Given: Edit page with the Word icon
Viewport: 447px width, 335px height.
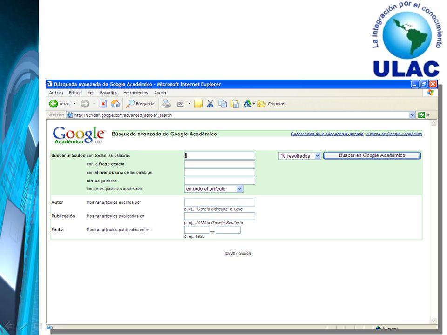Looking at the screenshot, I should 181,104.
